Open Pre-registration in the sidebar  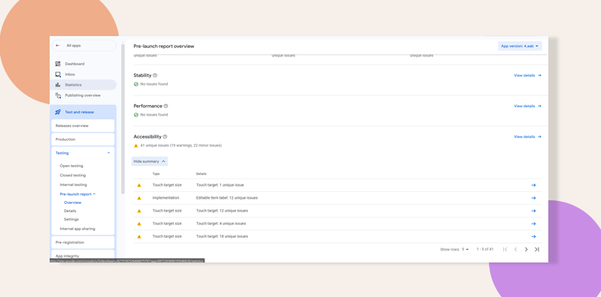tap(83, 242)
